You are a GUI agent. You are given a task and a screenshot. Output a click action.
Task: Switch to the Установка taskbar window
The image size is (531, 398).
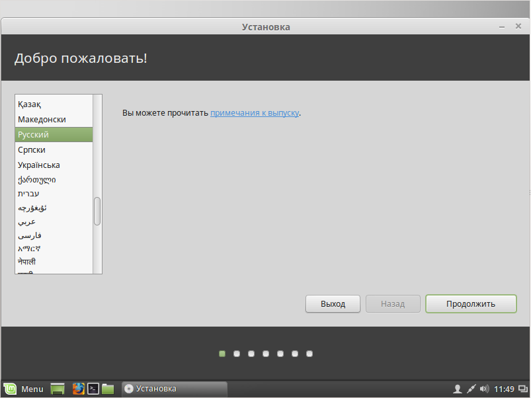pos(175,389)
